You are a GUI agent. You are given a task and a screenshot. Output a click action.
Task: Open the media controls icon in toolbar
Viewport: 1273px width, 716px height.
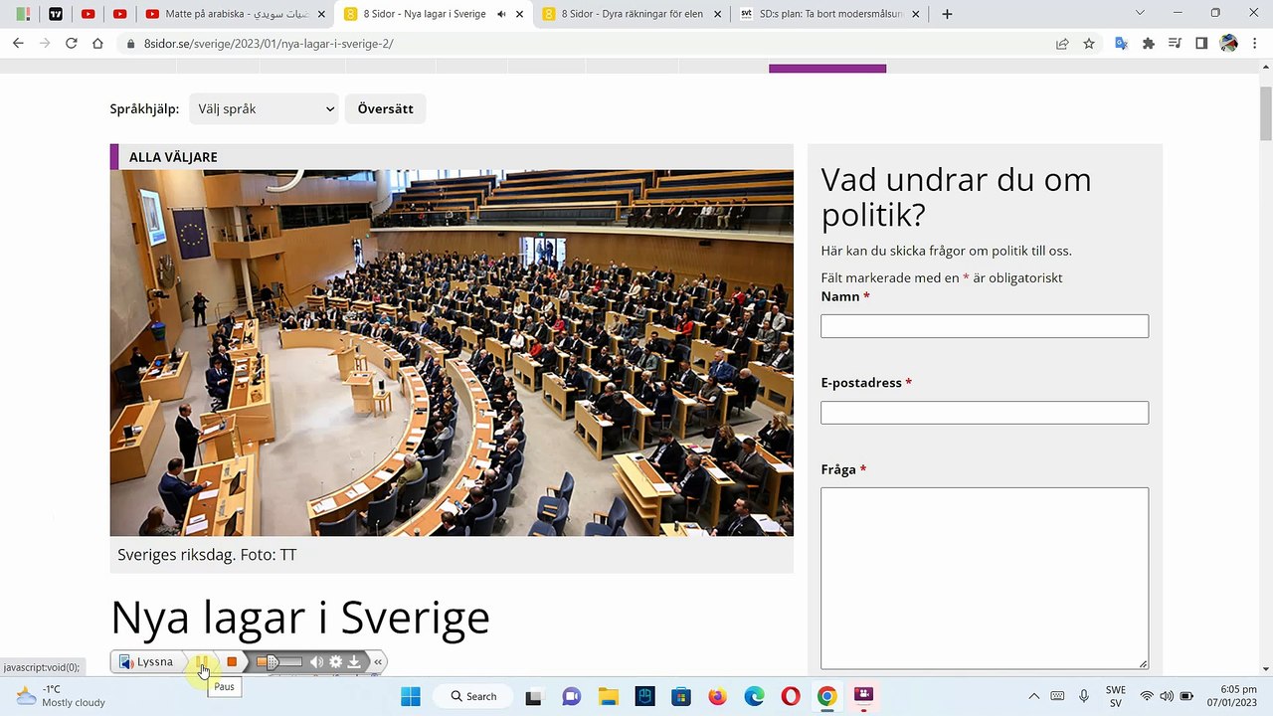click(x=1176, y=44)
